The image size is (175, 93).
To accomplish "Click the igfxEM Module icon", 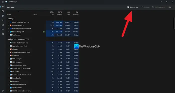I will 11,88.
